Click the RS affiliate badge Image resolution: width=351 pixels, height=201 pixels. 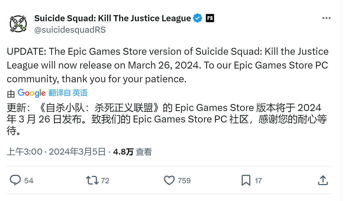coord(210,18)
